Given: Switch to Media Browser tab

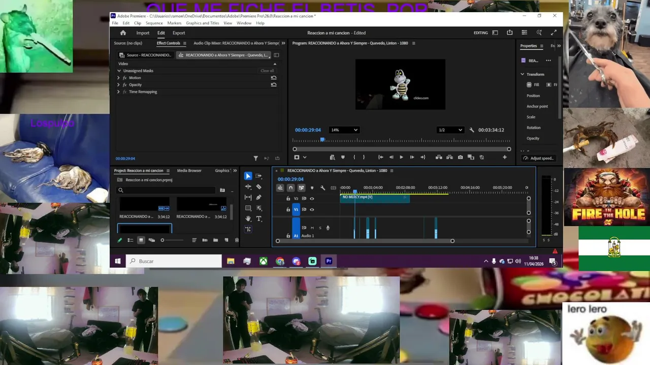Looking at the screenshot, I should [x=189, y=170].
